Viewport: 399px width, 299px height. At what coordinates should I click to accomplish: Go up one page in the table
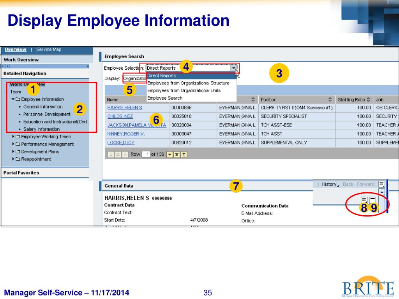click(118, 154)
